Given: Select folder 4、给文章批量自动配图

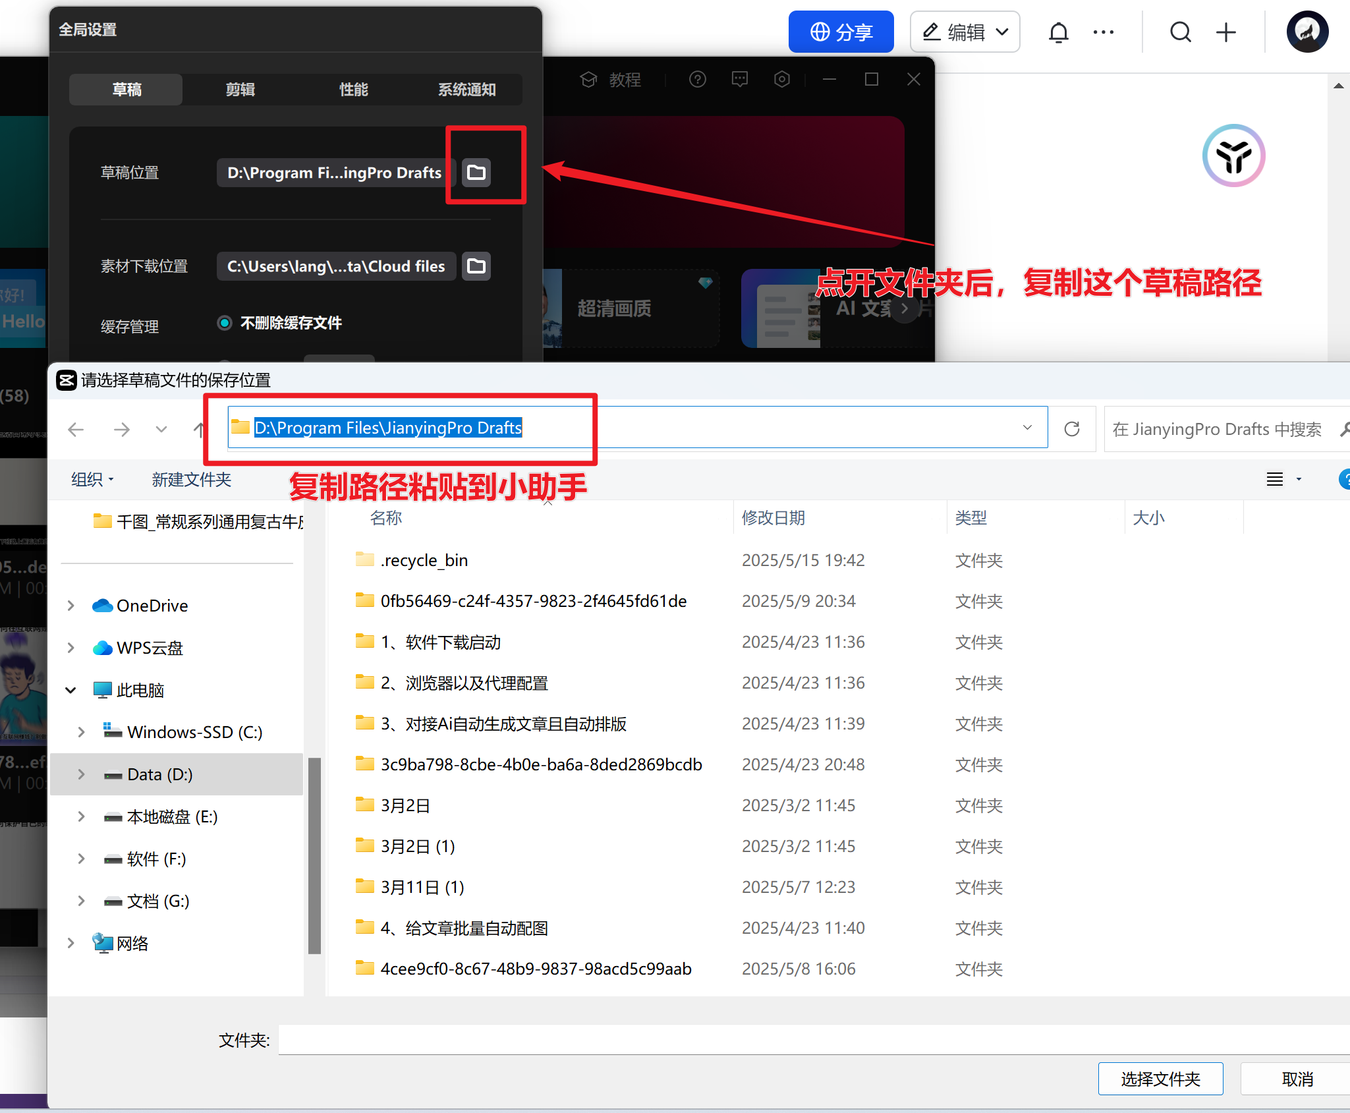Looking at the screenshot, I should coord(452,928).
